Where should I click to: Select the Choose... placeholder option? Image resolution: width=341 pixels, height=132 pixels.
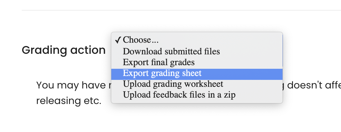click(197, 40)
